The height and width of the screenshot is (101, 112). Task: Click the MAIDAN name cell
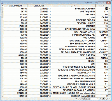(73, 73)
